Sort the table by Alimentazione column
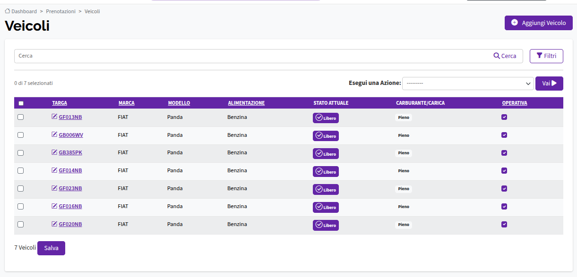Viewport: 577px width, 277px height. point(246,103)
